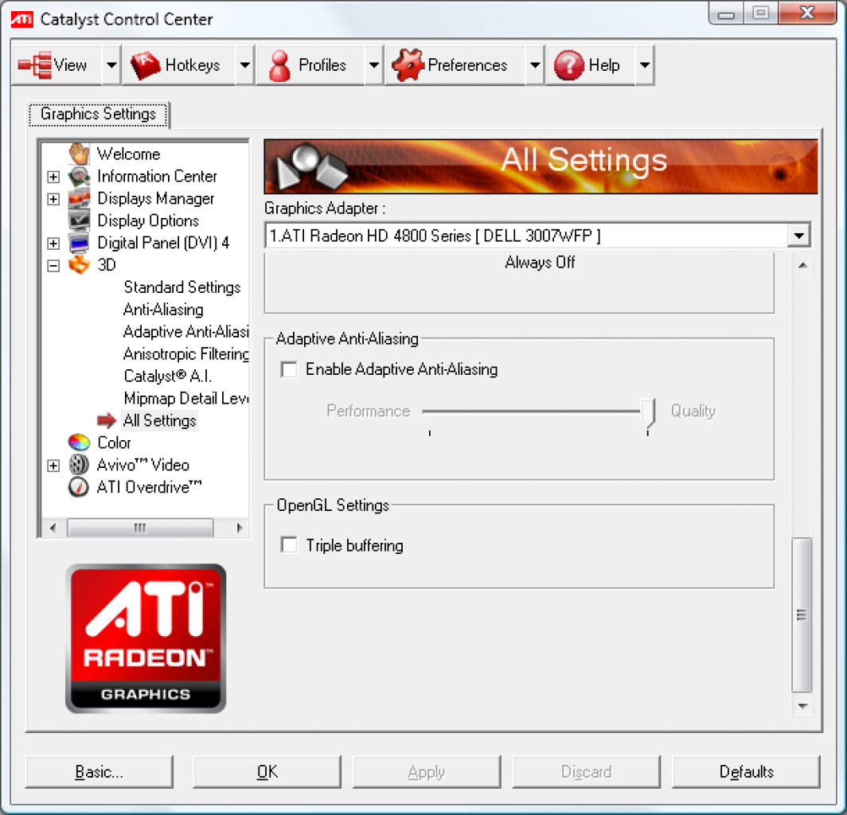
Task: Click the 3D cube icon in tree
Action: (79, 265)
